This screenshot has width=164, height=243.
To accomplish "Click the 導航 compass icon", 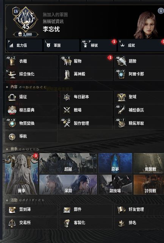I will pyautogui.click(x=12, y=137).
